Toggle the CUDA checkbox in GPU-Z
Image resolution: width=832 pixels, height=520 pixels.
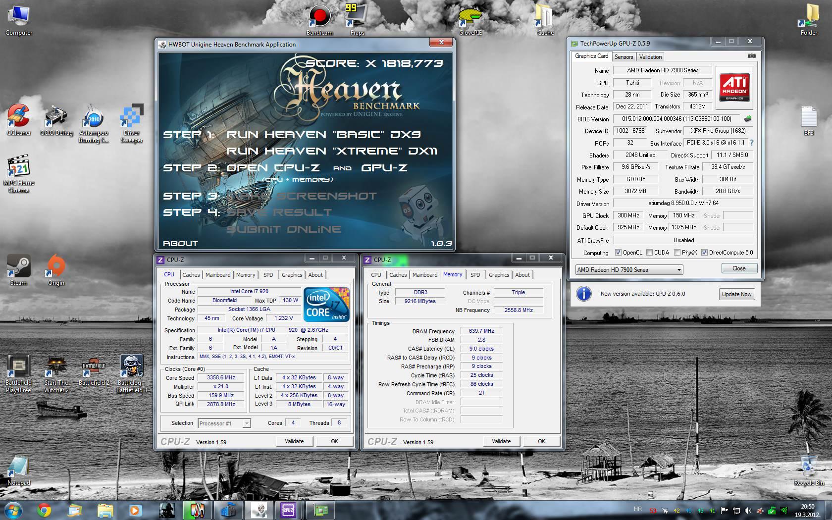click(649, 253)
